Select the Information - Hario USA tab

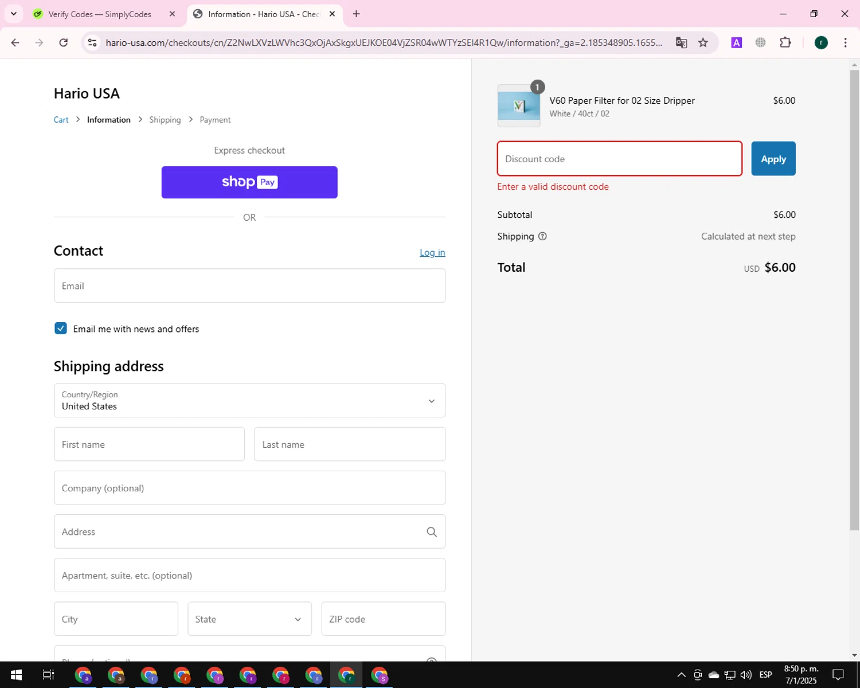coord(264,14)
